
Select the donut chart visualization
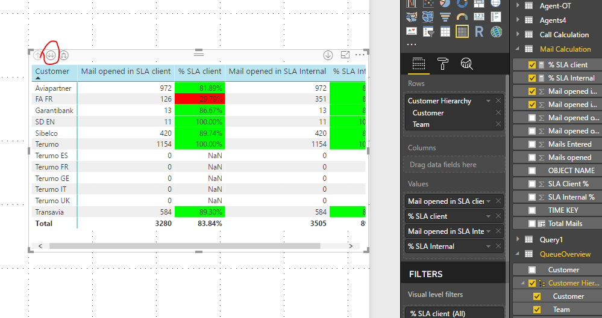pos(462,3)
